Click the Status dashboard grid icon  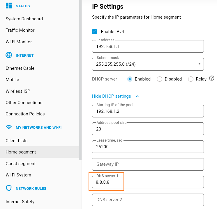[9, 6]
